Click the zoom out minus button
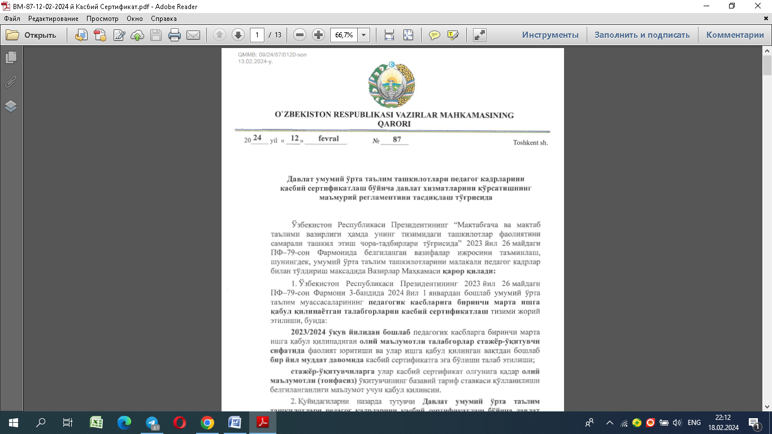The image size is (772, 434). pos(300,35)
